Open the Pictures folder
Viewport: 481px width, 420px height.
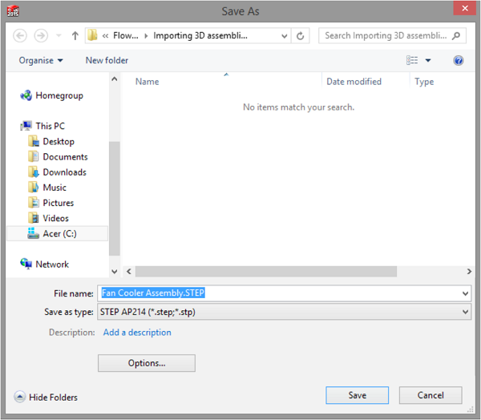(x=59, y=203)
